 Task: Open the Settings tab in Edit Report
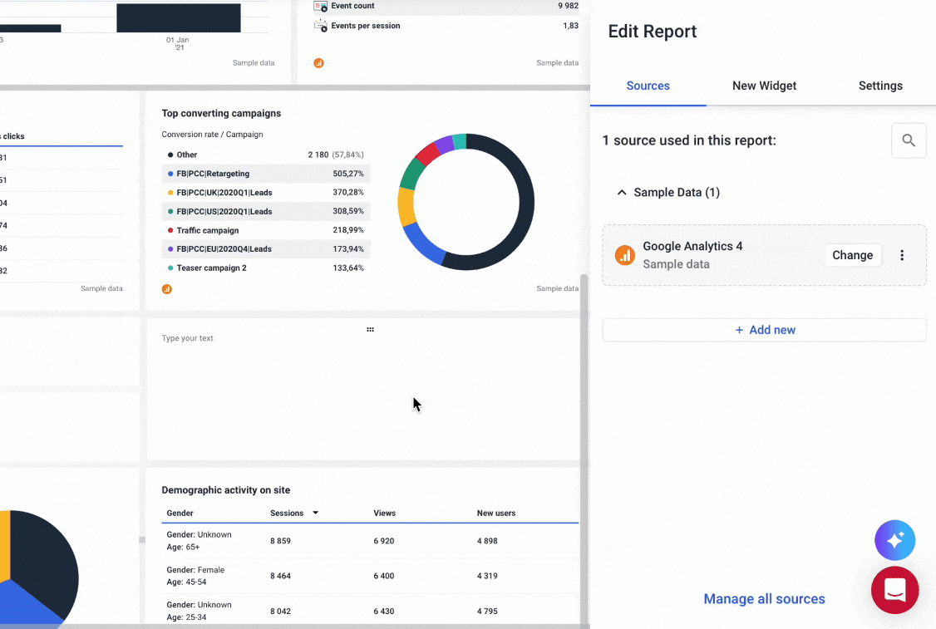point(880,86)
